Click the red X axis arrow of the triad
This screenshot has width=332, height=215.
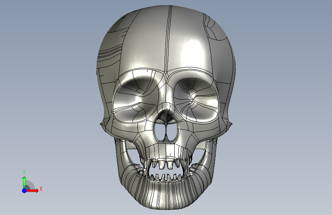click(x=32, y=191)
